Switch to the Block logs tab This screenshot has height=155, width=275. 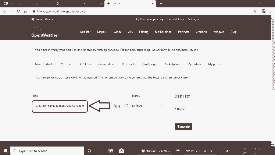click(x=149, y=64)
